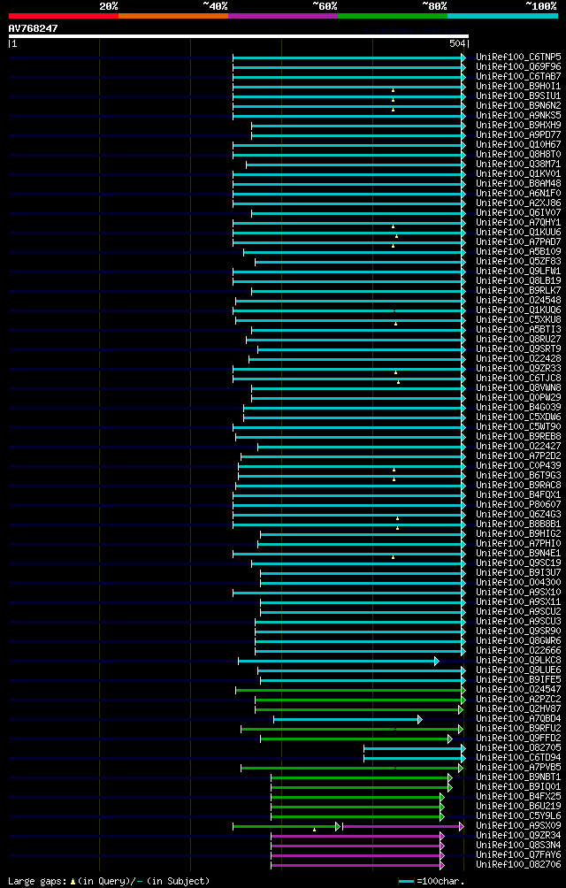Select the UniRef100_B9NBT1 label
The image size is (566, 888).
click(518, 778)
